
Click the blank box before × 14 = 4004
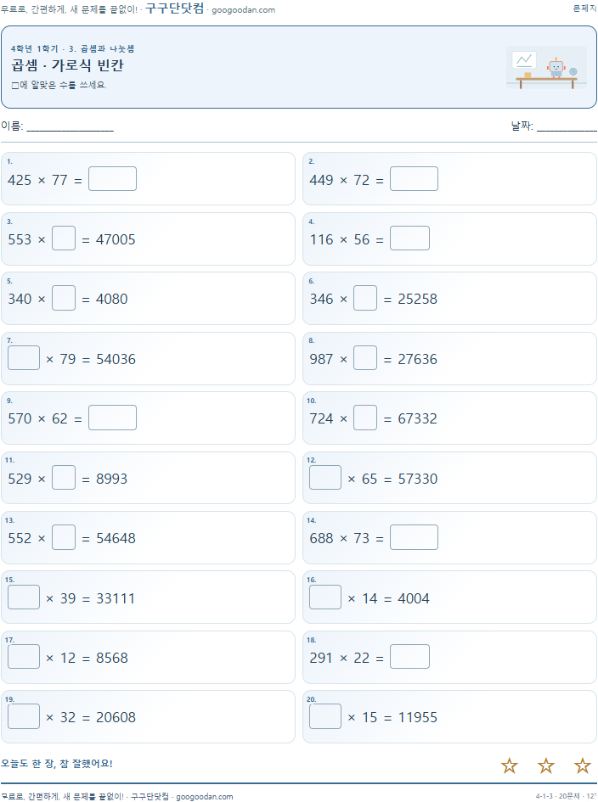325,597
